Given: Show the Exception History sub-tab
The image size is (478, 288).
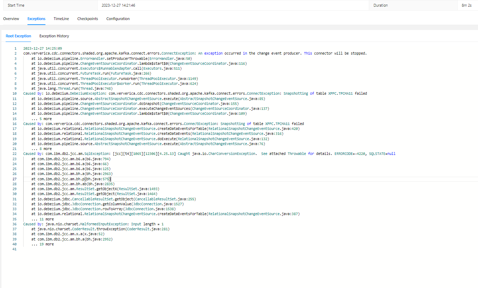Looking at the screenshot, I should 54,36.
